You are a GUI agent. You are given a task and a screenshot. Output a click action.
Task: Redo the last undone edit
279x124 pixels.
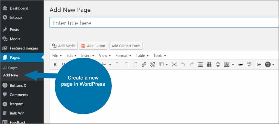192,64
